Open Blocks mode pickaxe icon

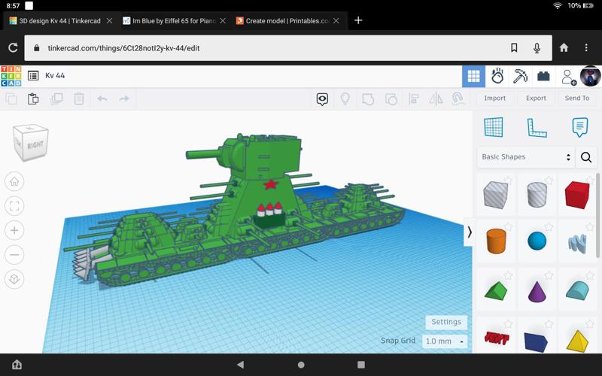[520, 76]
